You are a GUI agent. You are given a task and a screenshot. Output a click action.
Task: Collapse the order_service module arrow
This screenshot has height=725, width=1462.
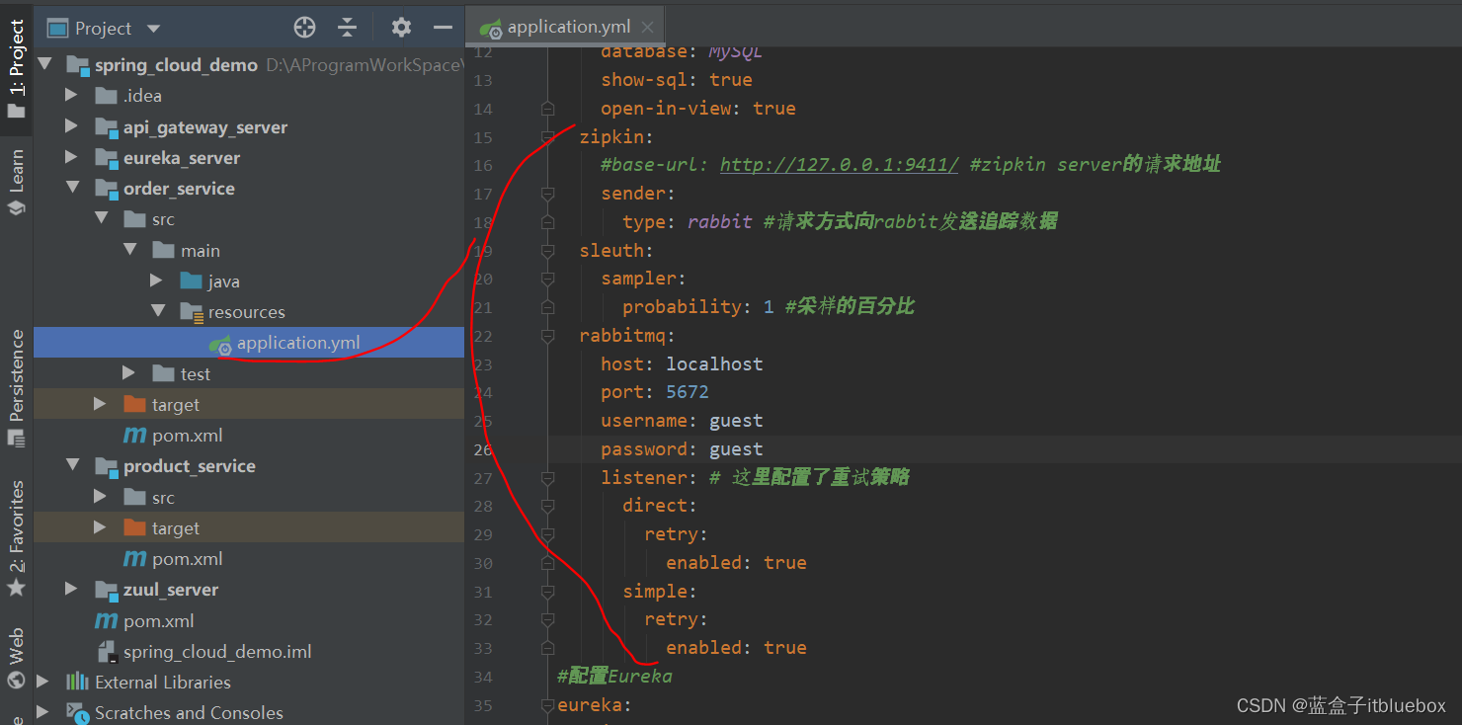pos(71,188)
